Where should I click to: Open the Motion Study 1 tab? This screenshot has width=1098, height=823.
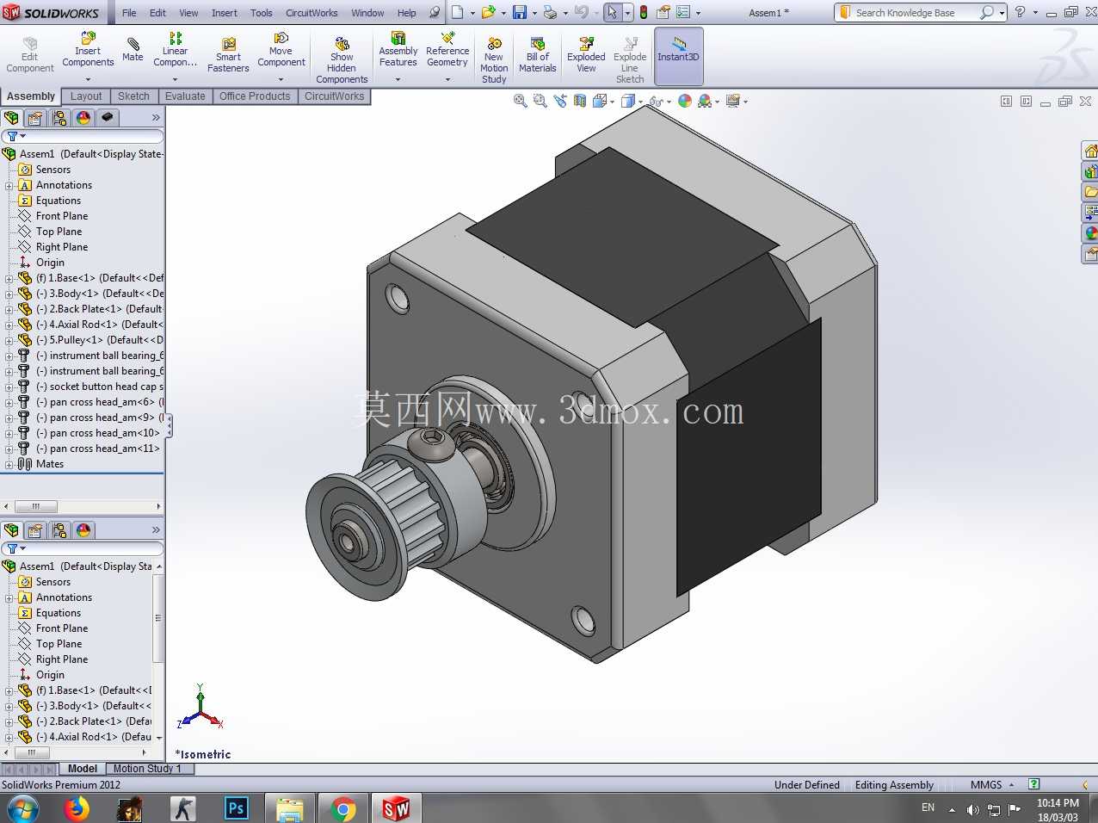(x=147, y=769)
